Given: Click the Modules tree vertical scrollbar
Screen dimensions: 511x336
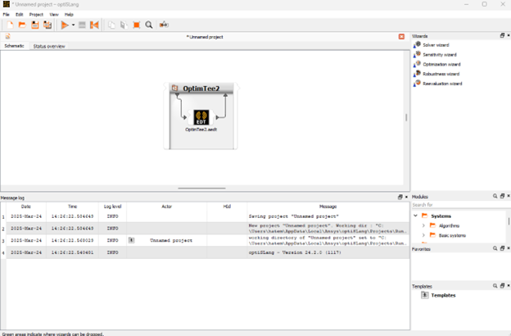Looking at the screenshot, I should point(509,222).
